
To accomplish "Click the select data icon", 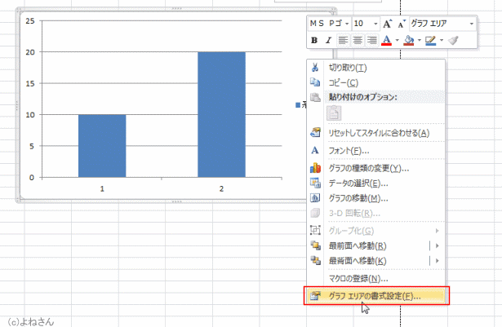I will (x=315, y=183).
